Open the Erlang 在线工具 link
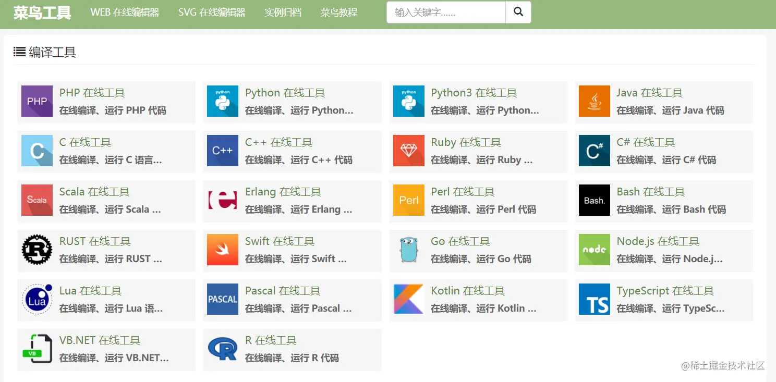The image size is (776, 382). tap(283, 192)
